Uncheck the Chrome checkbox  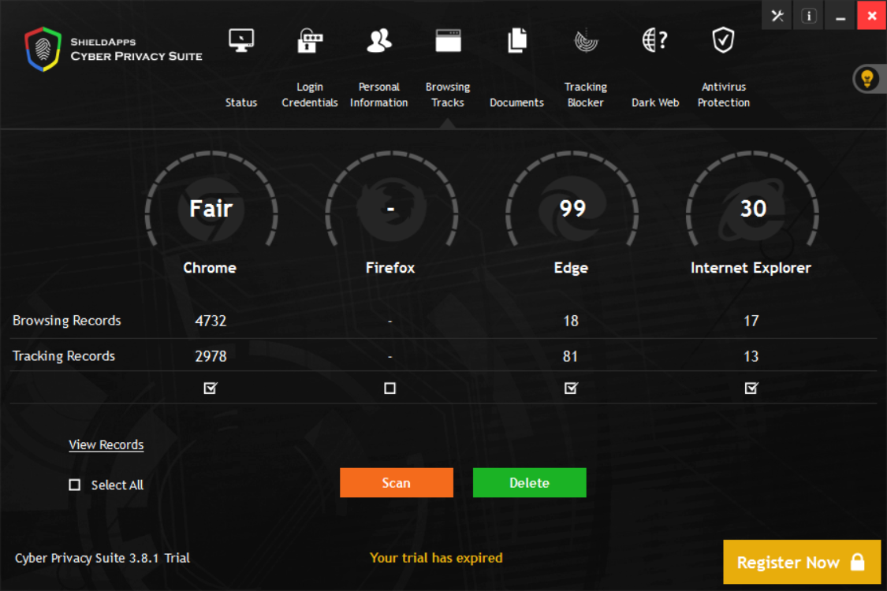point(211,388)
